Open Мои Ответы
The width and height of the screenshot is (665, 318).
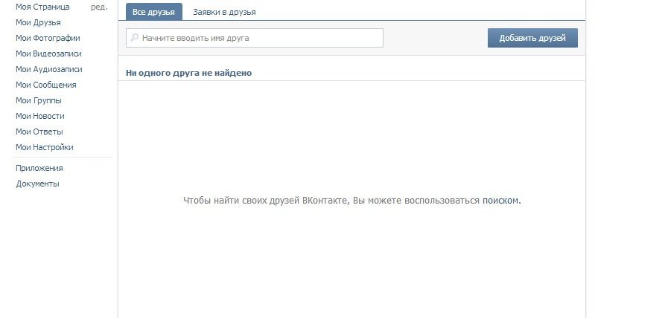(39, 132)
